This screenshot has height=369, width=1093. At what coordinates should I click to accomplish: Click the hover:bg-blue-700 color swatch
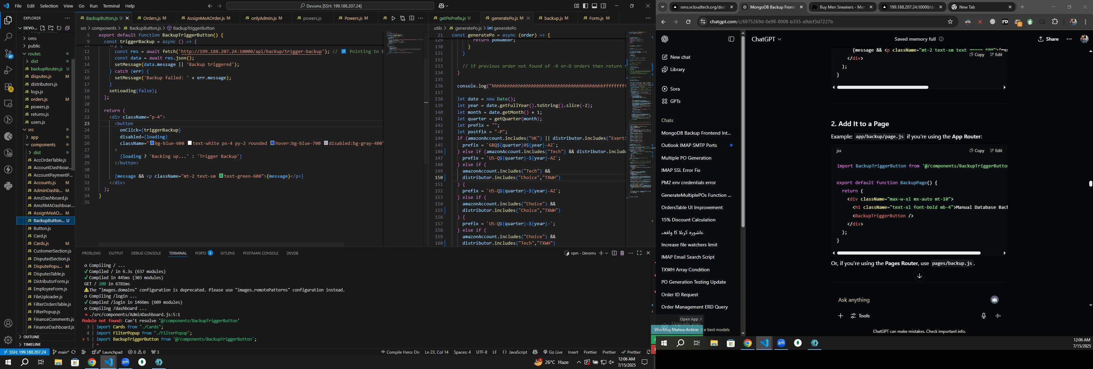coord(273,143)
